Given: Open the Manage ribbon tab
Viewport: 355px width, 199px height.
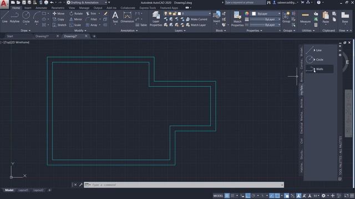Looking at the screenshot, I should [84, 8].
